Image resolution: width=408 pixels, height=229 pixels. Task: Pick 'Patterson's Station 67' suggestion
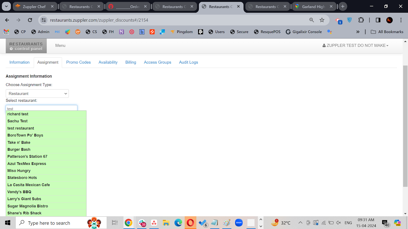pyautogui.click(x=46, y=156)
